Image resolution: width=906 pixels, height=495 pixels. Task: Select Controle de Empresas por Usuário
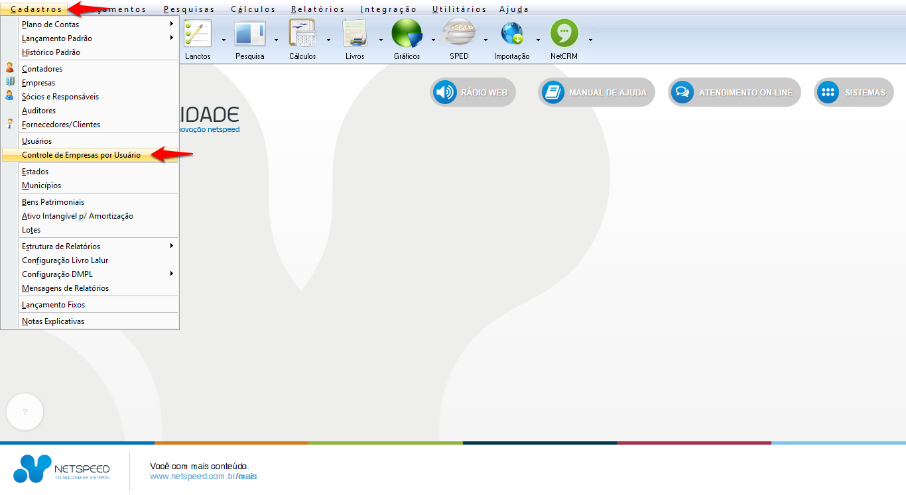81,155
